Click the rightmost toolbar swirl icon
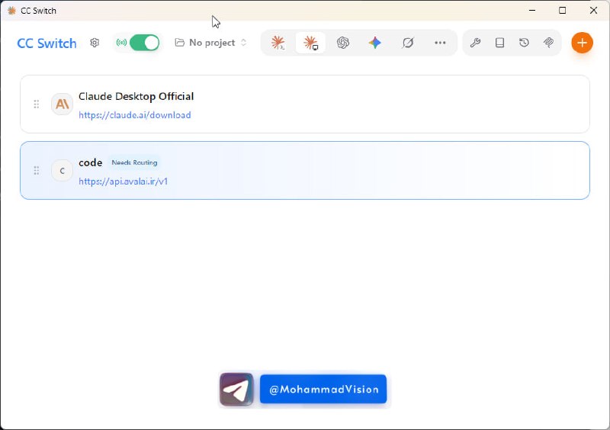610x430 pixels. pyautogui.click(x=548, y=43)
